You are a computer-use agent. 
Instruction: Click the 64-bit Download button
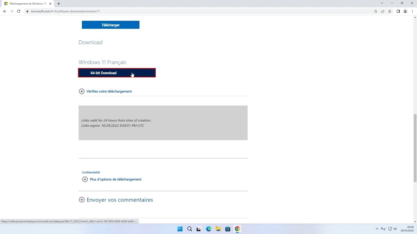tap(117, 73)
